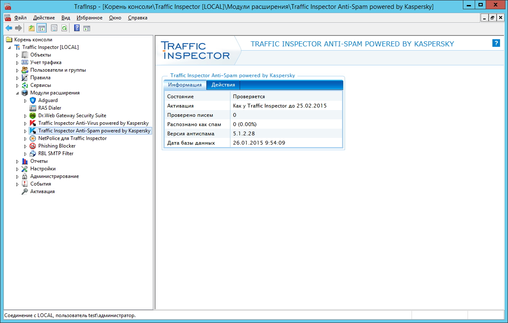The height and width of the screenshot is (323, 508).
Task: Click the NetPolice module icon
Action: click(x=33, y=138)
